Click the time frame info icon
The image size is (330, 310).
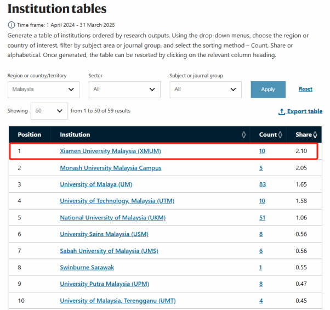[x=11, y=25]
